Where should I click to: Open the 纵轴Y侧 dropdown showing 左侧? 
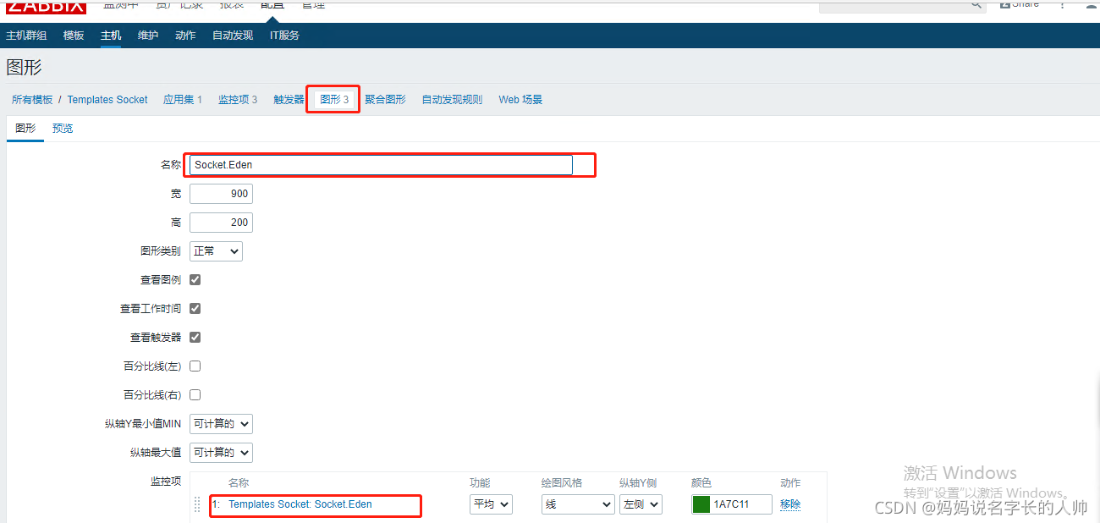coord(641,504)
